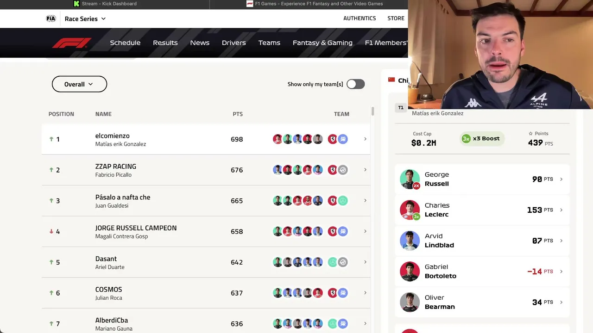The height and width of the screenshot is (333, 593).
Task: Open the Schedule menu
Action: 125,43
